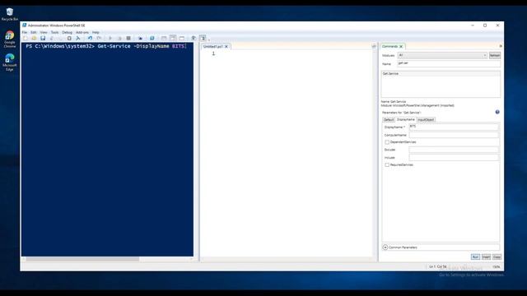Viewport: 527px width, 296px height.
Task: Show script pane on right layout icon
Action: tap(173, 39)
